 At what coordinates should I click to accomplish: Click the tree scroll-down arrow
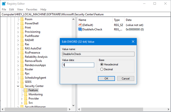coord(74,105)
